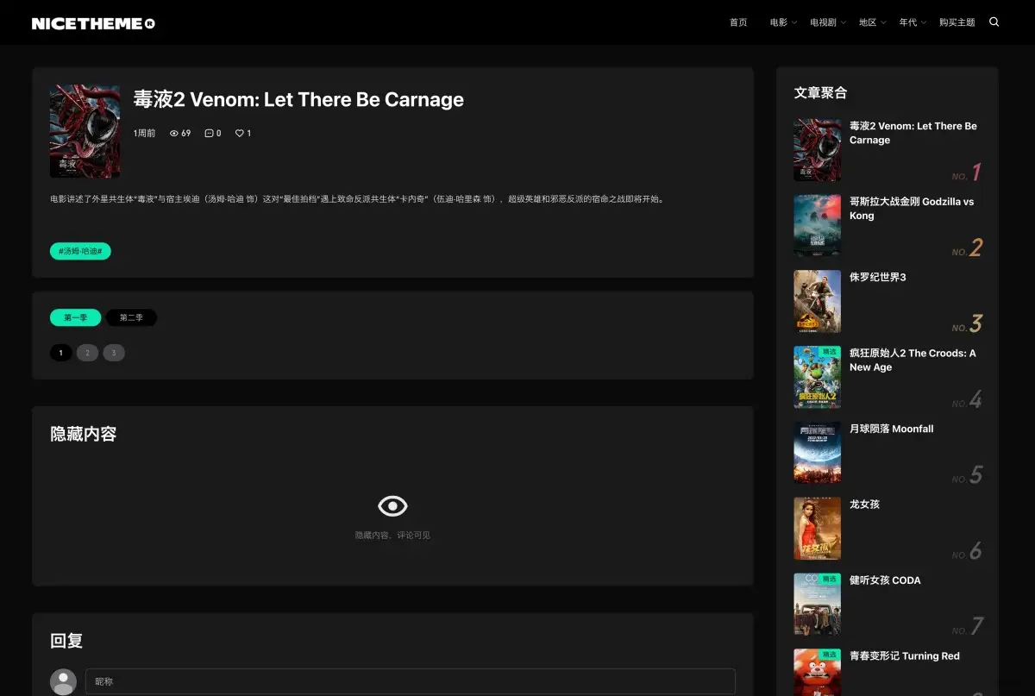Open the 地区 dropdown
Image resolution: width=1035 pixels, height=696 pixels.
867,22
